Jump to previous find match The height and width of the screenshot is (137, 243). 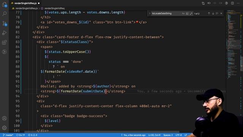(209, 14)
